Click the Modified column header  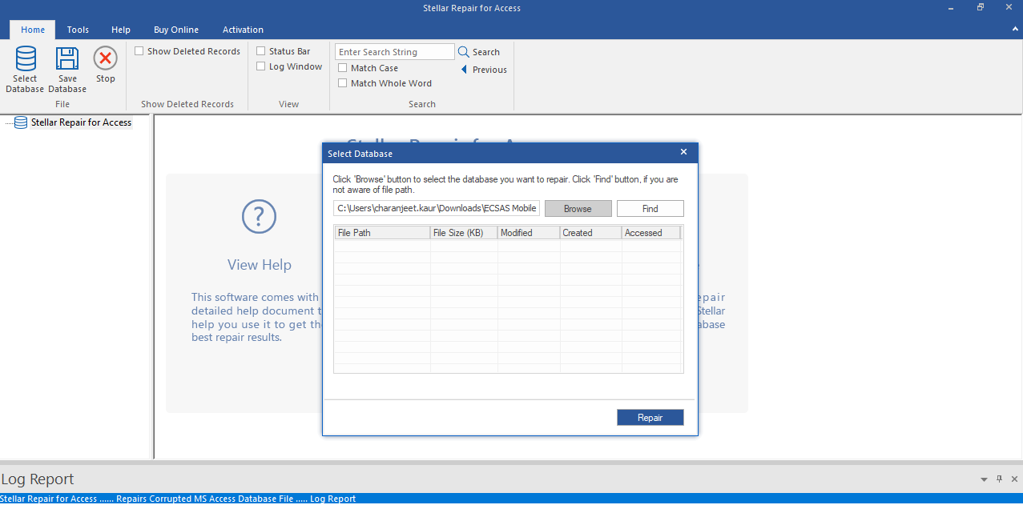(529, 233)
